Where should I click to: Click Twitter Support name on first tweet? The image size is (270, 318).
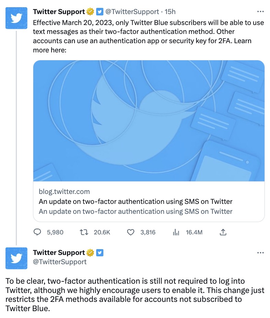click(59, 12)
